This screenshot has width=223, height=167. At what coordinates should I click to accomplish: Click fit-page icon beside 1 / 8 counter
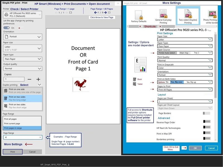(109, 13)
